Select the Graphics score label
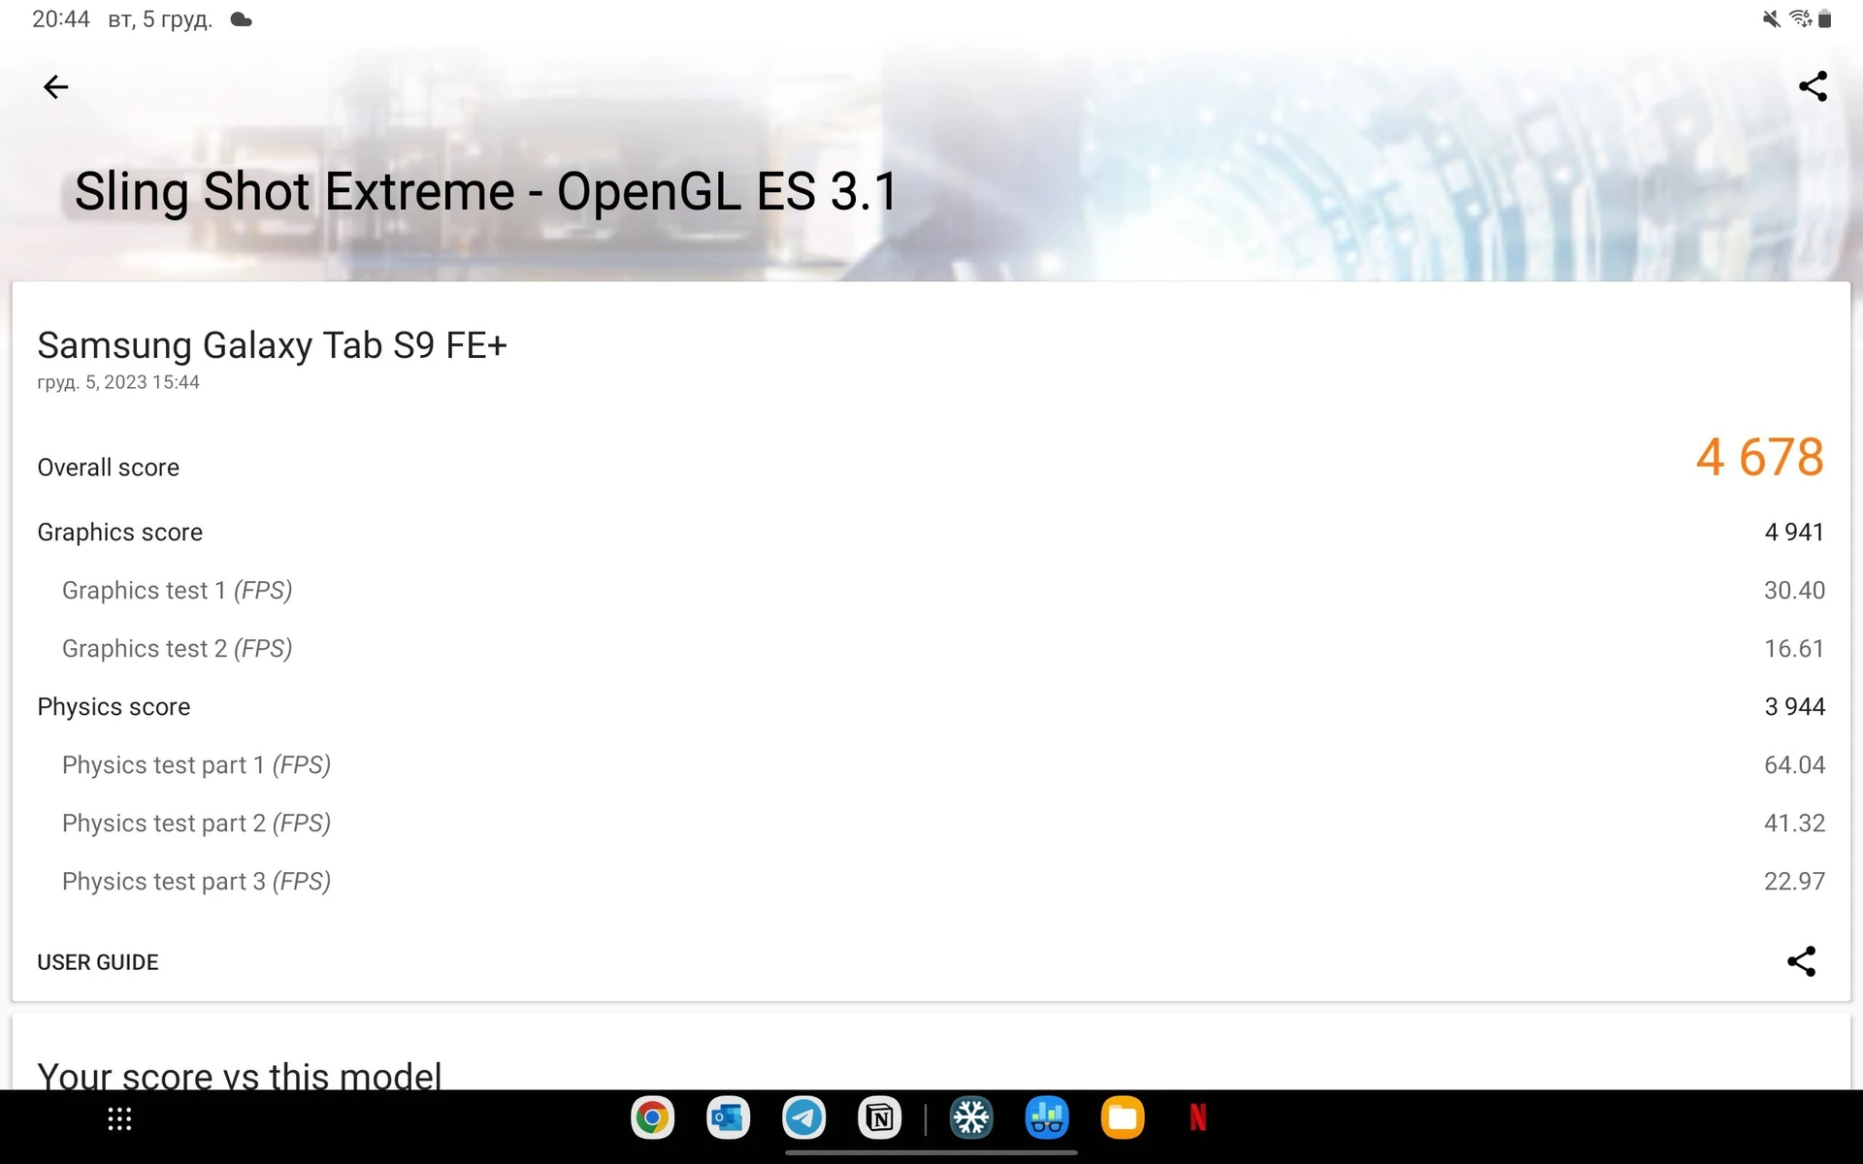This screenshot has width=1863, height=1164. 120,533
